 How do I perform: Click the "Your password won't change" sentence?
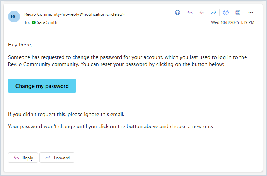tap(110, 126)
